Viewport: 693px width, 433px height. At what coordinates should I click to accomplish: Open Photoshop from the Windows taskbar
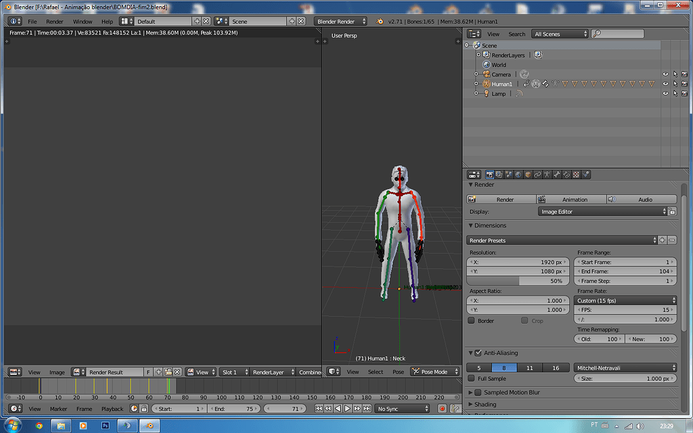click(x=105, y=426)
